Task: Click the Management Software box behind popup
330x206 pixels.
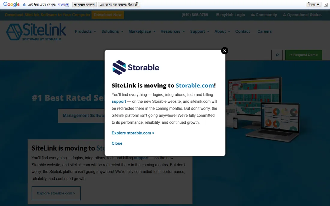Action: coord(81,116)
